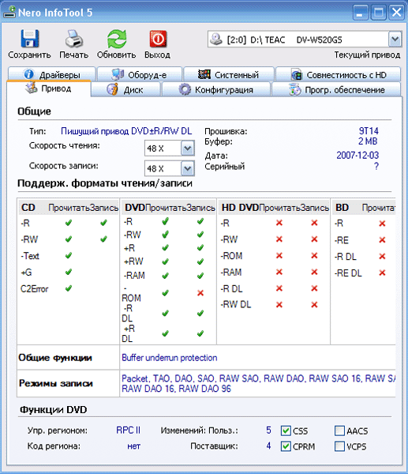This screenshot has width=408, height=474.
Task: Click the serial number question mark value
Action: (376, 166)
